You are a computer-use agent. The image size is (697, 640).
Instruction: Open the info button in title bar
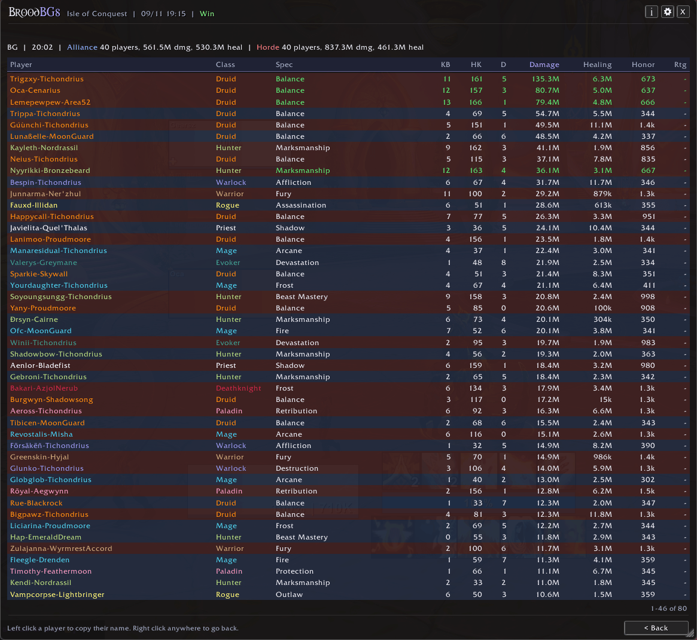(x=651, y=12)
